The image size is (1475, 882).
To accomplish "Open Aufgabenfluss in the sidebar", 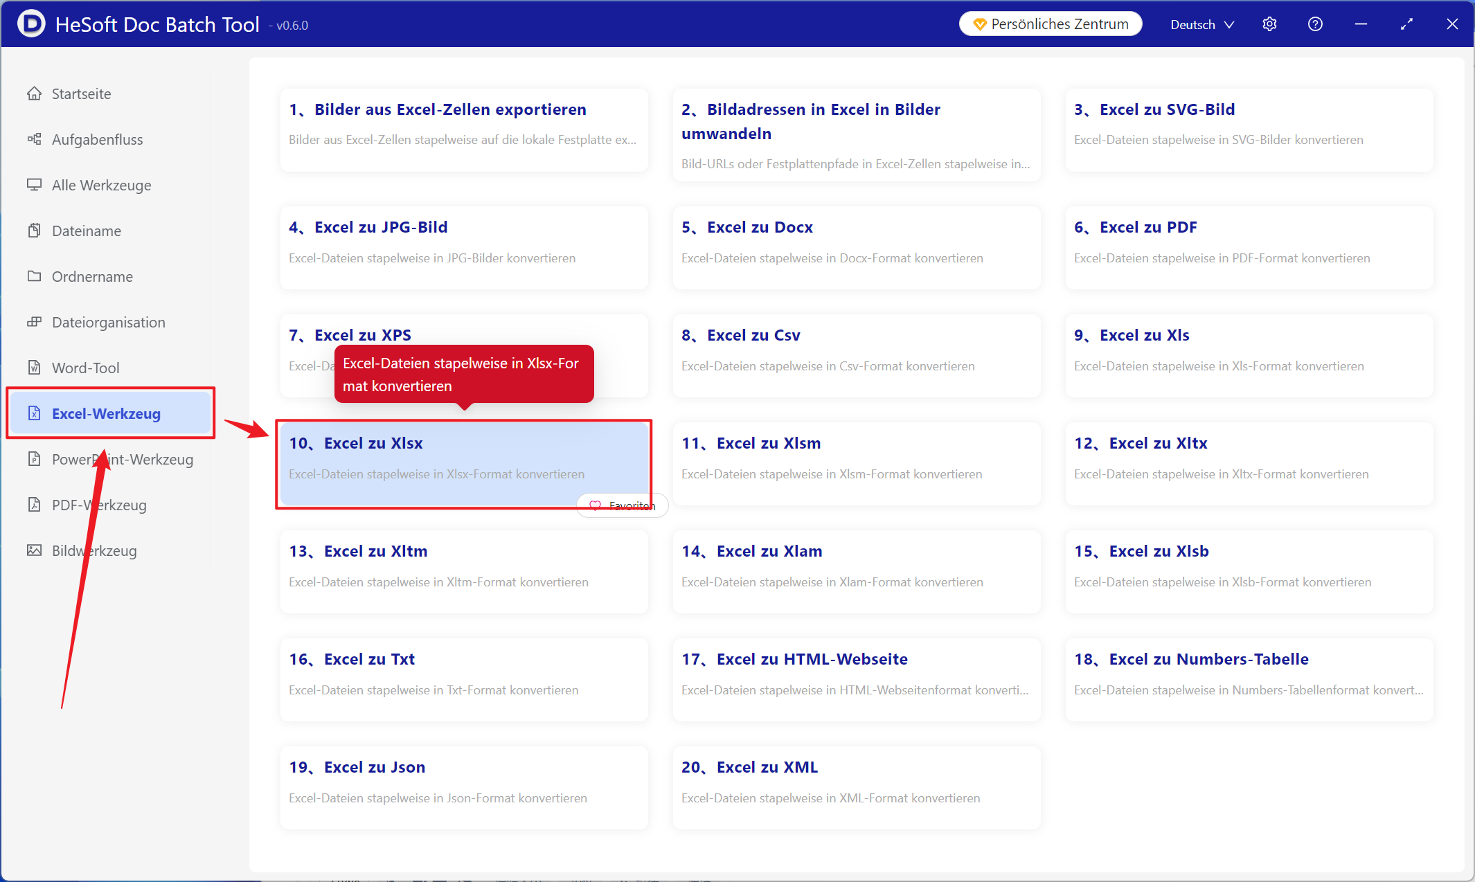I will [x=111, y=139].
